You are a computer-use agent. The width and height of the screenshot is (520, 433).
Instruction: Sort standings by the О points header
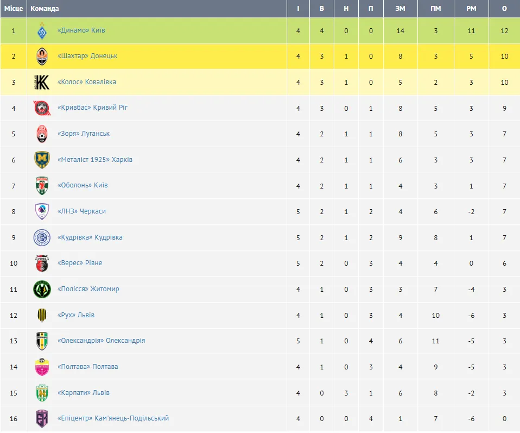[x=504, y=9]
